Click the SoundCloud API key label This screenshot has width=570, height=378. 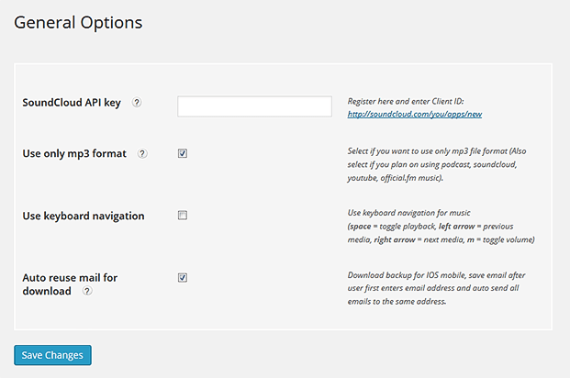(x=72, y=103)
